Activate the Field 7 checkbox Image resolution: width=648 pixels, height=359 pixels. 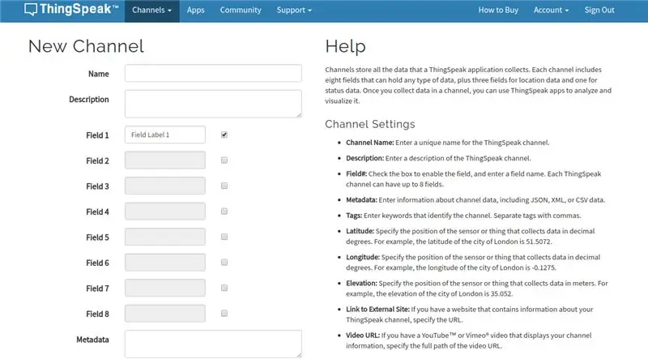[224, 288]
